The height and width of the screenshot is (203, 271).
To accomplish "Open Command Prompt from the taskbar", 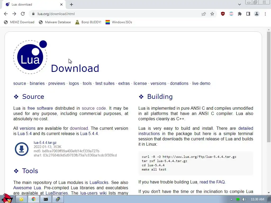I will [46, 199].
